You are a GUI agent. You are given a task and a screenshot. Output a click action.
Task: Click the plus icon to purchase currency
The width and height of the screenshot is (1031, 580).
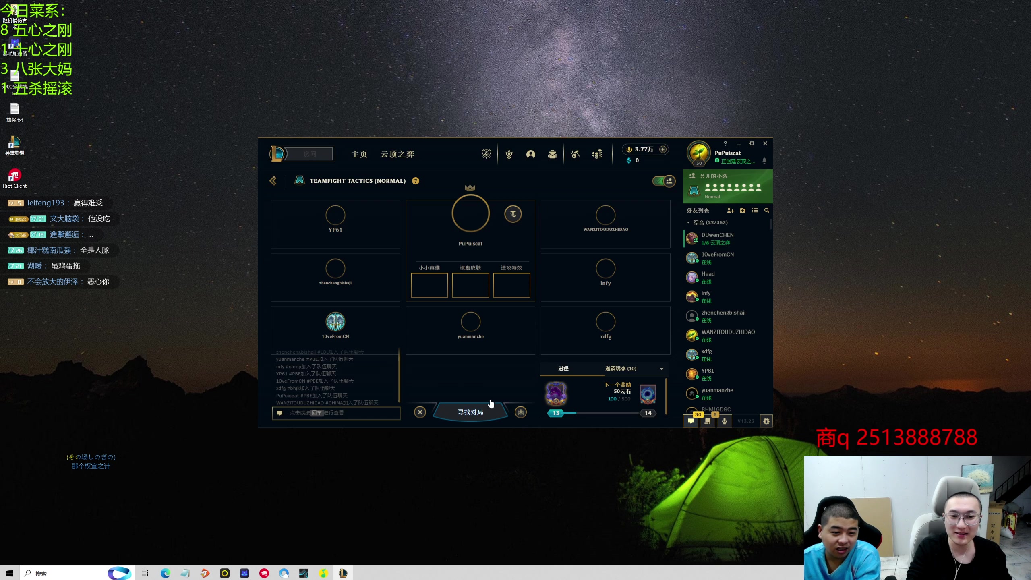[662, 149]
